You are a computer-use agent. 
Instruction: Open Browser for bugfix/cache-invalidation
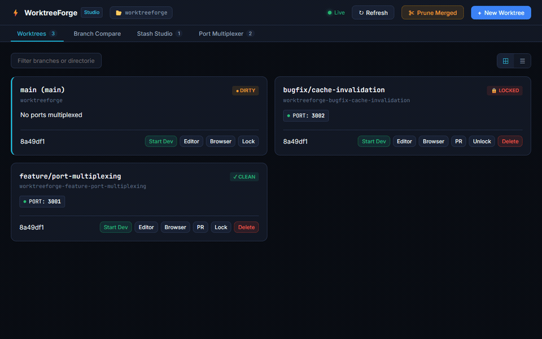coord(434,141)
